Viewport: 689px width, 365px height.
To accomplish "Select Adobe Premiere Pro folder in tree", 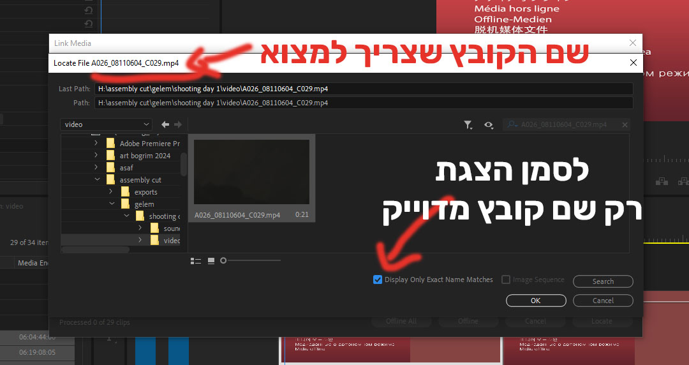I will [x=149, y=144].
